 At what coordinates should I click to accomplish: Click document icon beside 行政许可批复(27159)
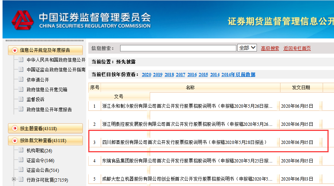[x=21, y=179]
